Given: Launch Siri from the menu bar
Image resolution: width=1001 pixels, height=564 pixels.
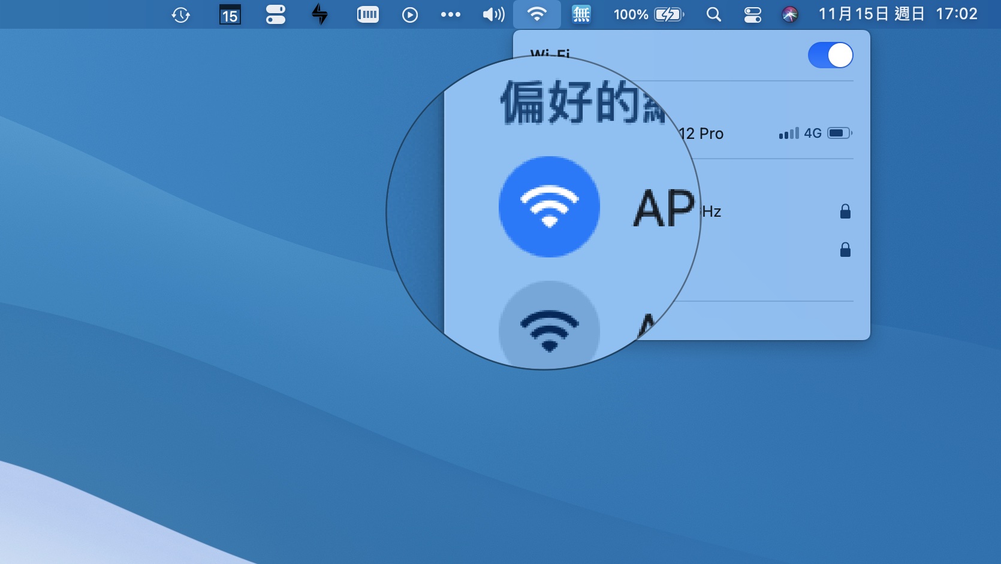Looking at the screenshot, I should (x=790, y=14).
